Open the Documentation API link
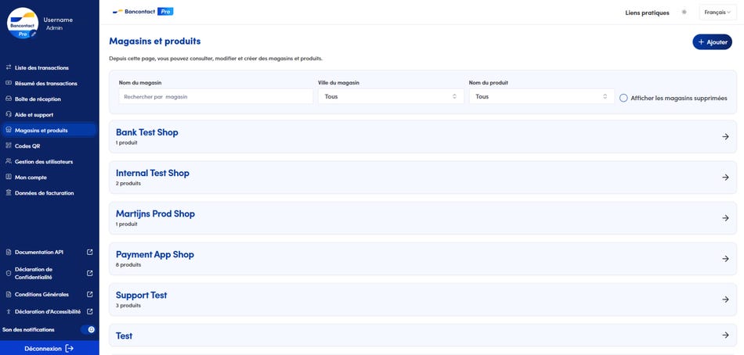Viewport: 744px width, 355px height. coord(38,252)
